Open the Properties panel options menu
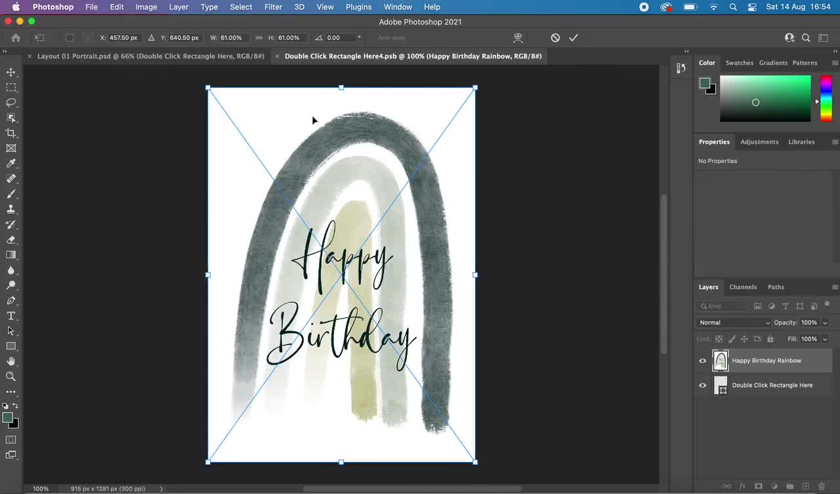 (835, 142)
